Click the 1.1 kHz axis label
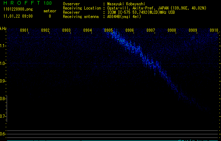The width and height of the screenshot is (221, 141). pyautogui.click(x=2, y=46)
